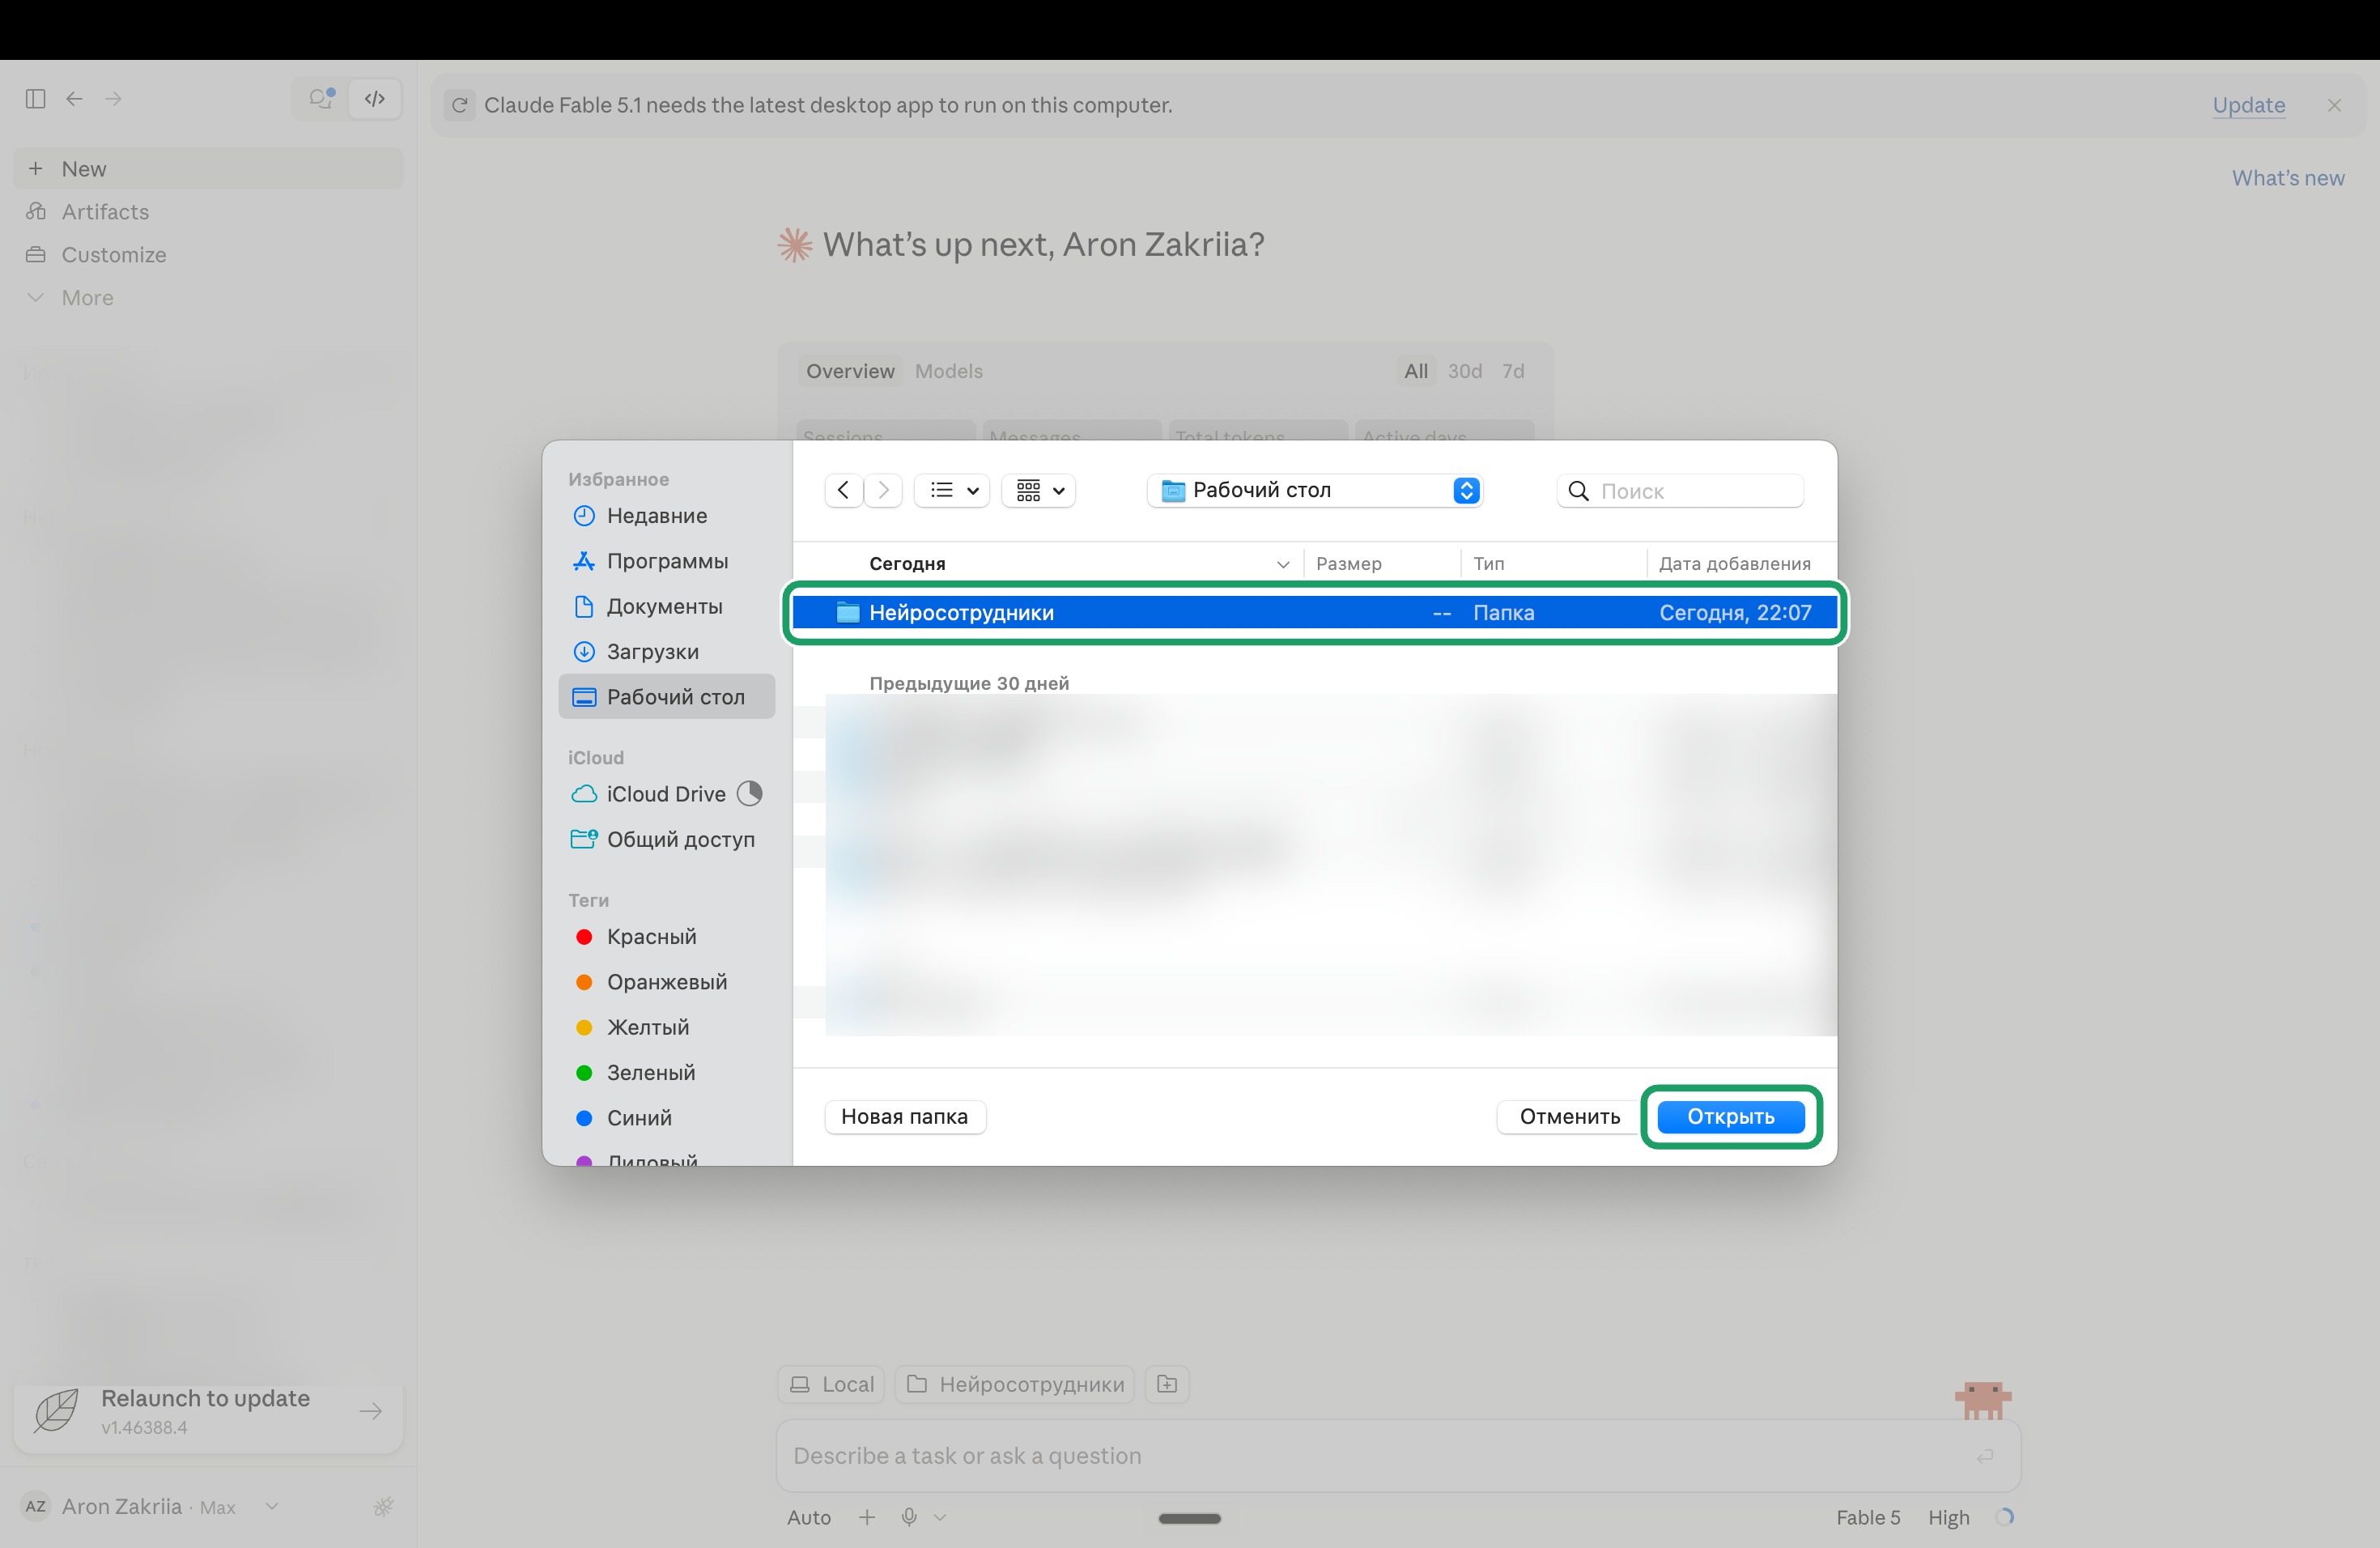Viewport: 2380px width, 1548px height.
Task: Open Недавние in file dialog sidebar
Action: 666,516
